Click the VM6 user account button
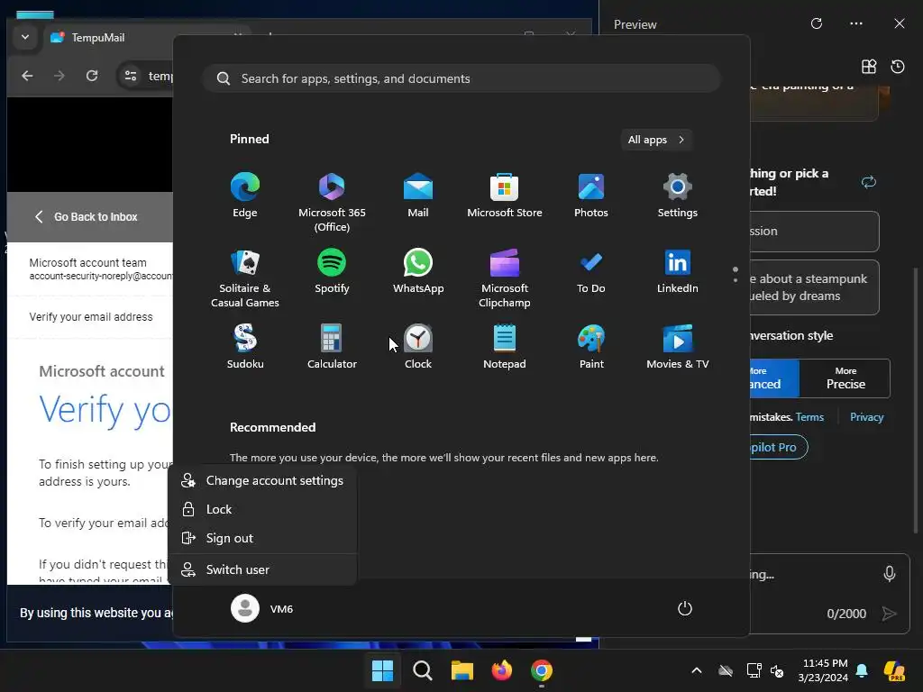 click(262, 608)
